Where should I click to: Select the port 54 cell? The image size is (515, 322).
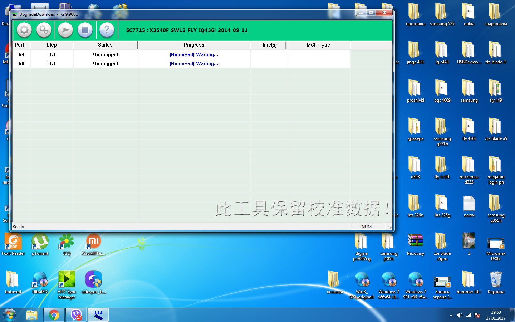click(x=21, y=54)
